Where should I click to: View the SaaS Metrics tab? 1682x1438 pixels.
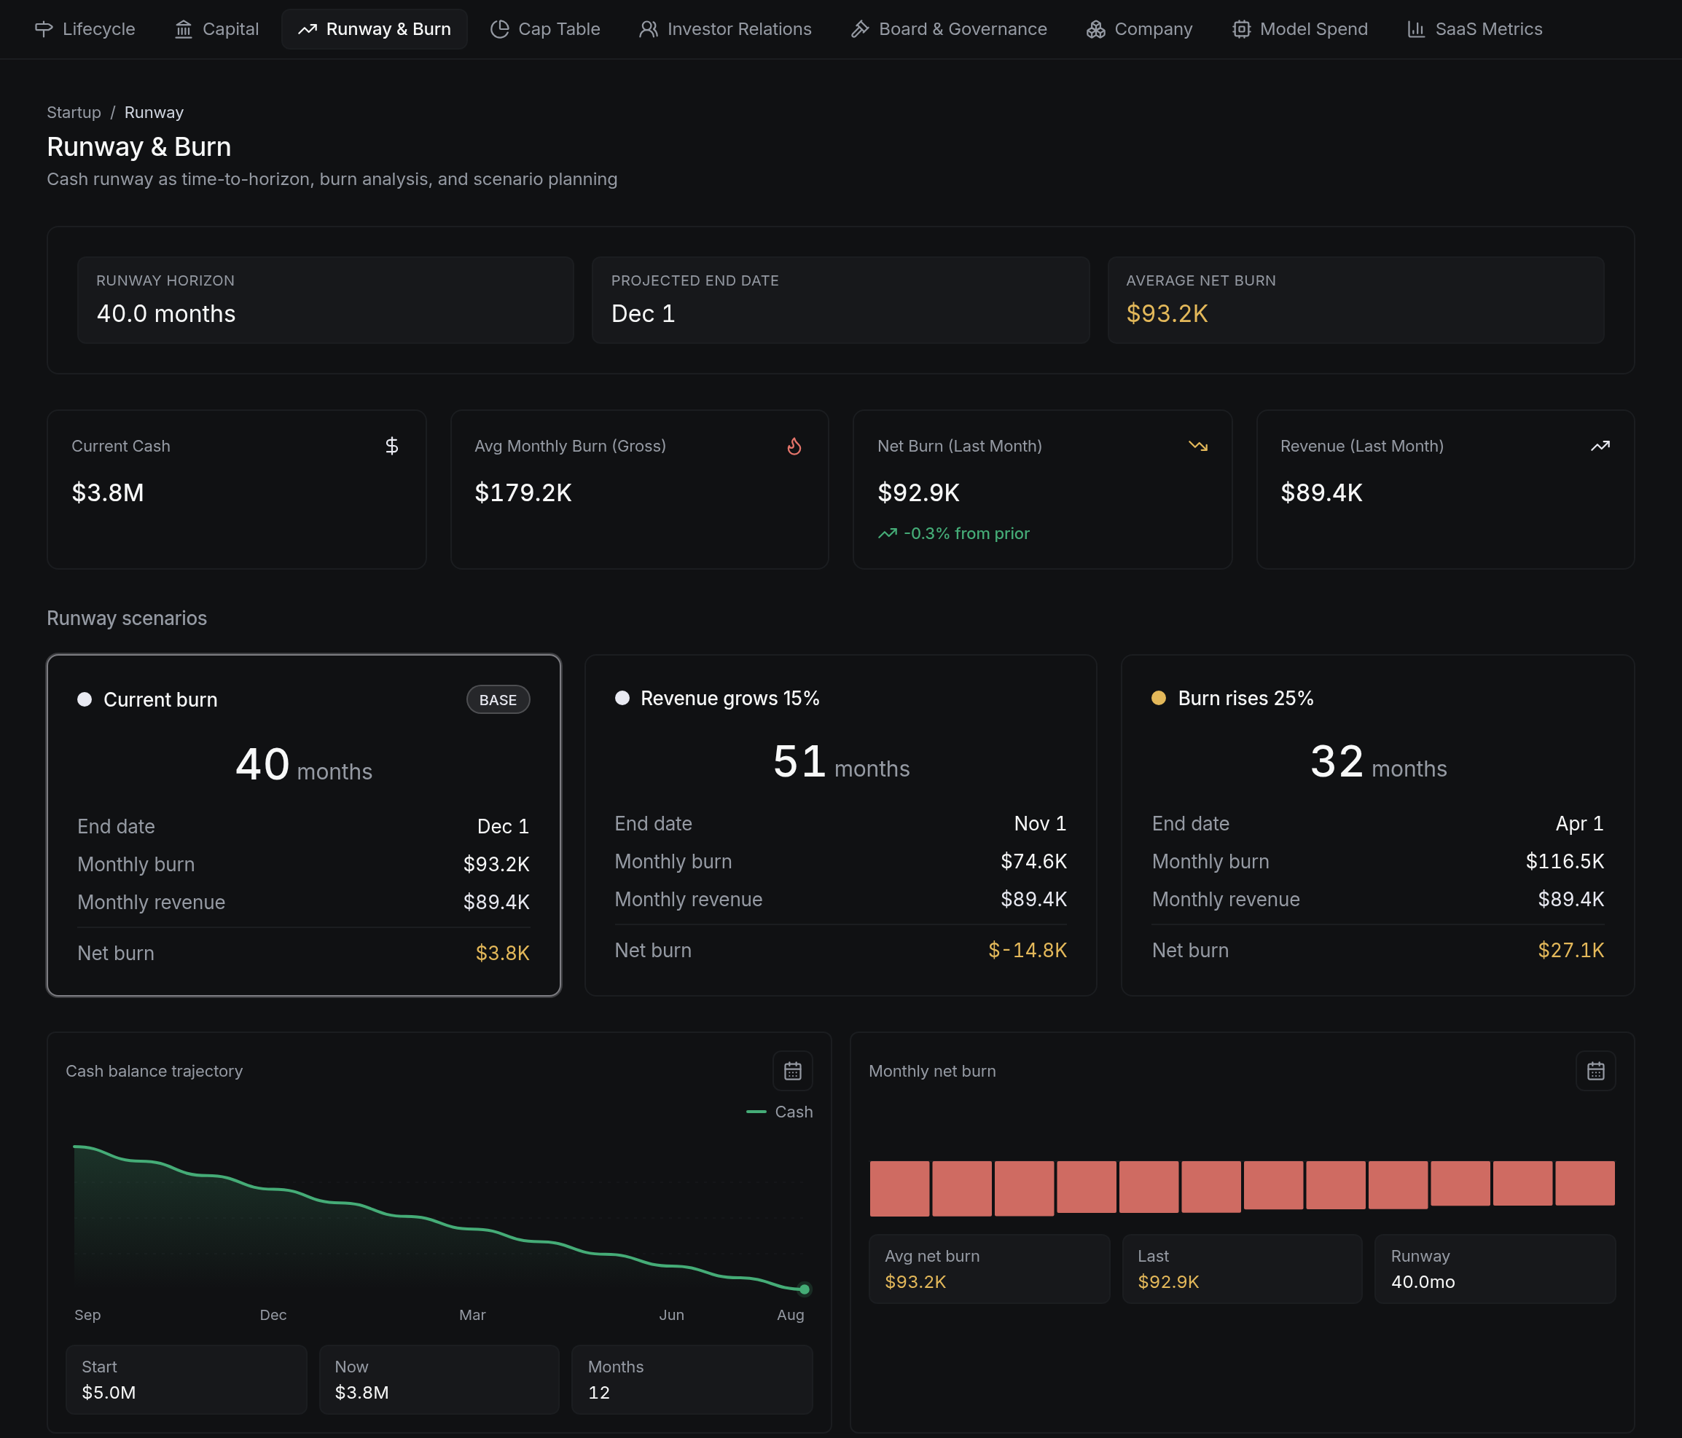(x=1474, y=29)
